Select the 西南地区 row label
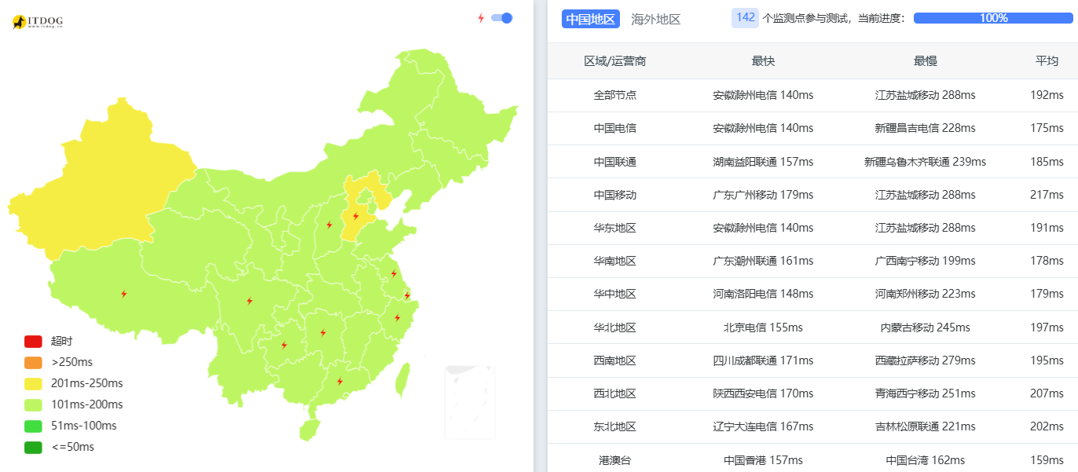1078x472 pixels. click(615, 360)
